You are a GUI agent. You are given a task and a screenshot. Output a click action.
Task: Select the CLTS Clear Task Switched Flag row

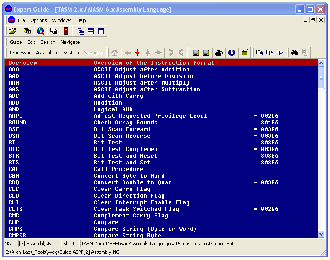(161, 209)
